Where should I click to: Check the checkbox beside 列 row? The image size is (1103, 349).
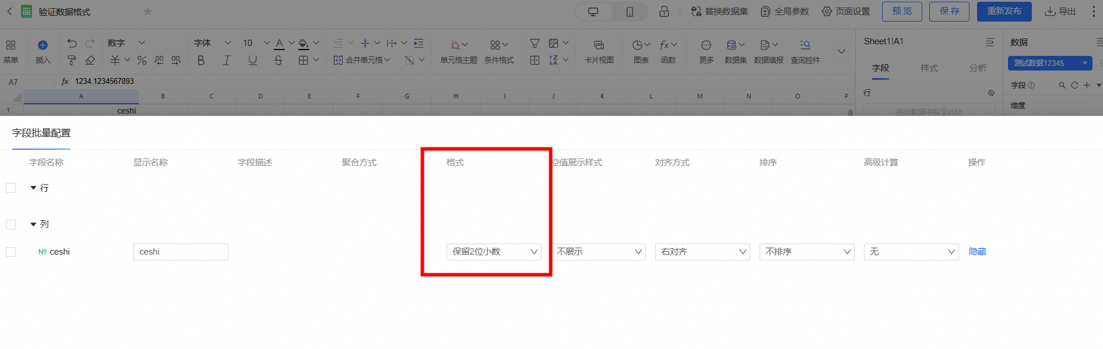click(x=11, y=224)
